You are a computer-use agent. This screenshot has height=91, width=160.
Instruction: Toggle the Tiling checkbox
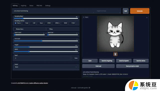point(48,29)
